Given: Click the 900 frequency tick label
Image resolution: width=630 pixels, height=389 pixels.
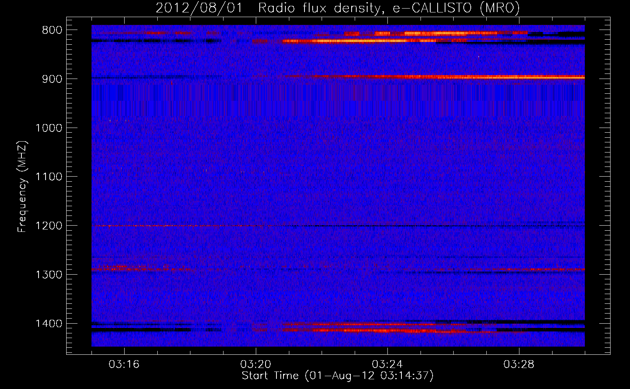Looking at the screenshot, I should coord(52,79).
